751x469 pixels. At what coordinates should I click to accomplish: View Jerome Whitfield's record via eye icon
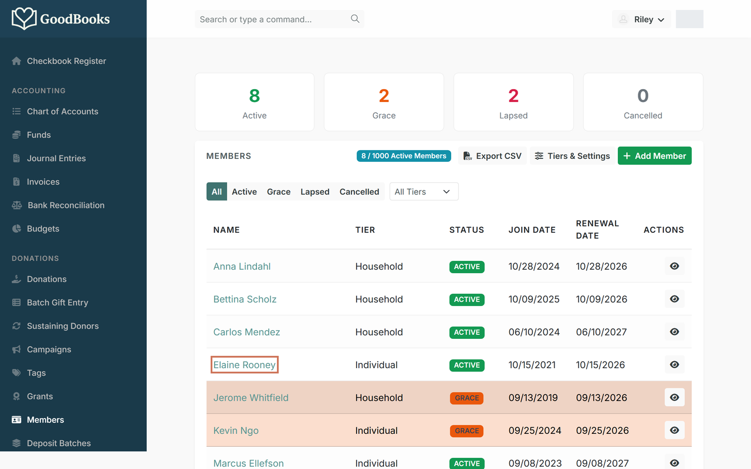(x=675, y=397)
